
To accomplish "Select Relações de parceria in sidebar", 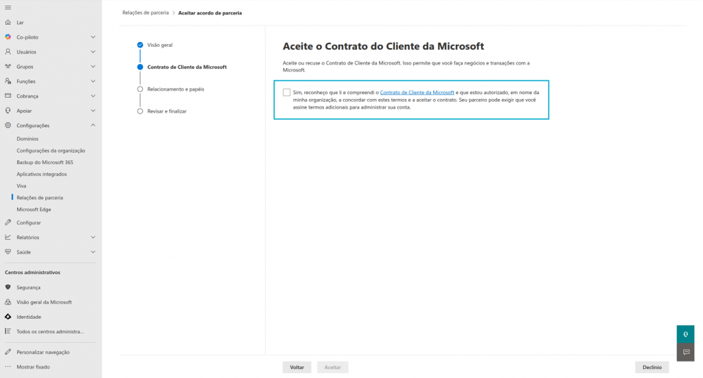I will coord(40,197).
